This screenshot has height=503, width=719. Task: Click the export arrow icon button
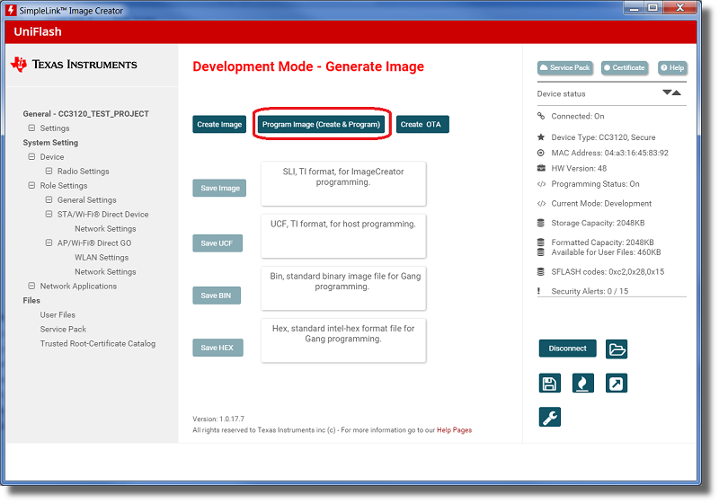click(617, 384)
